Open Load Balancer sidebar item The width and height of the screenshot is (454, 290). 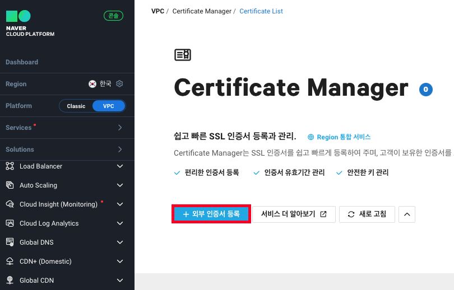point(41,166)
